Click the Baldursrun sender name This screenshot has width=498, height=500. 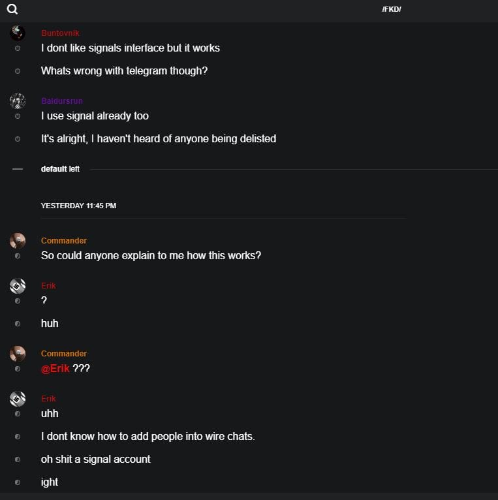(62, 101)
